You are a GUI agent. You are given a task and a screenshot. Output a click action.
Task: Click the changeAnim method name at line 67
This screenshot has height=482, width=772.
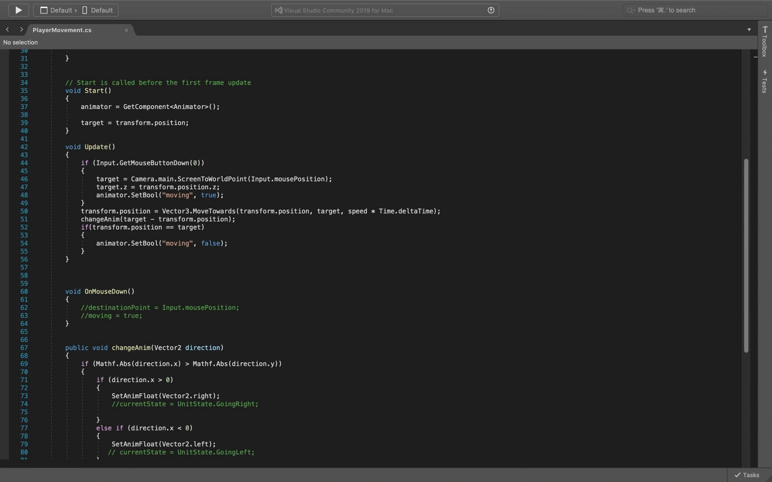click(x=131, y=348)
